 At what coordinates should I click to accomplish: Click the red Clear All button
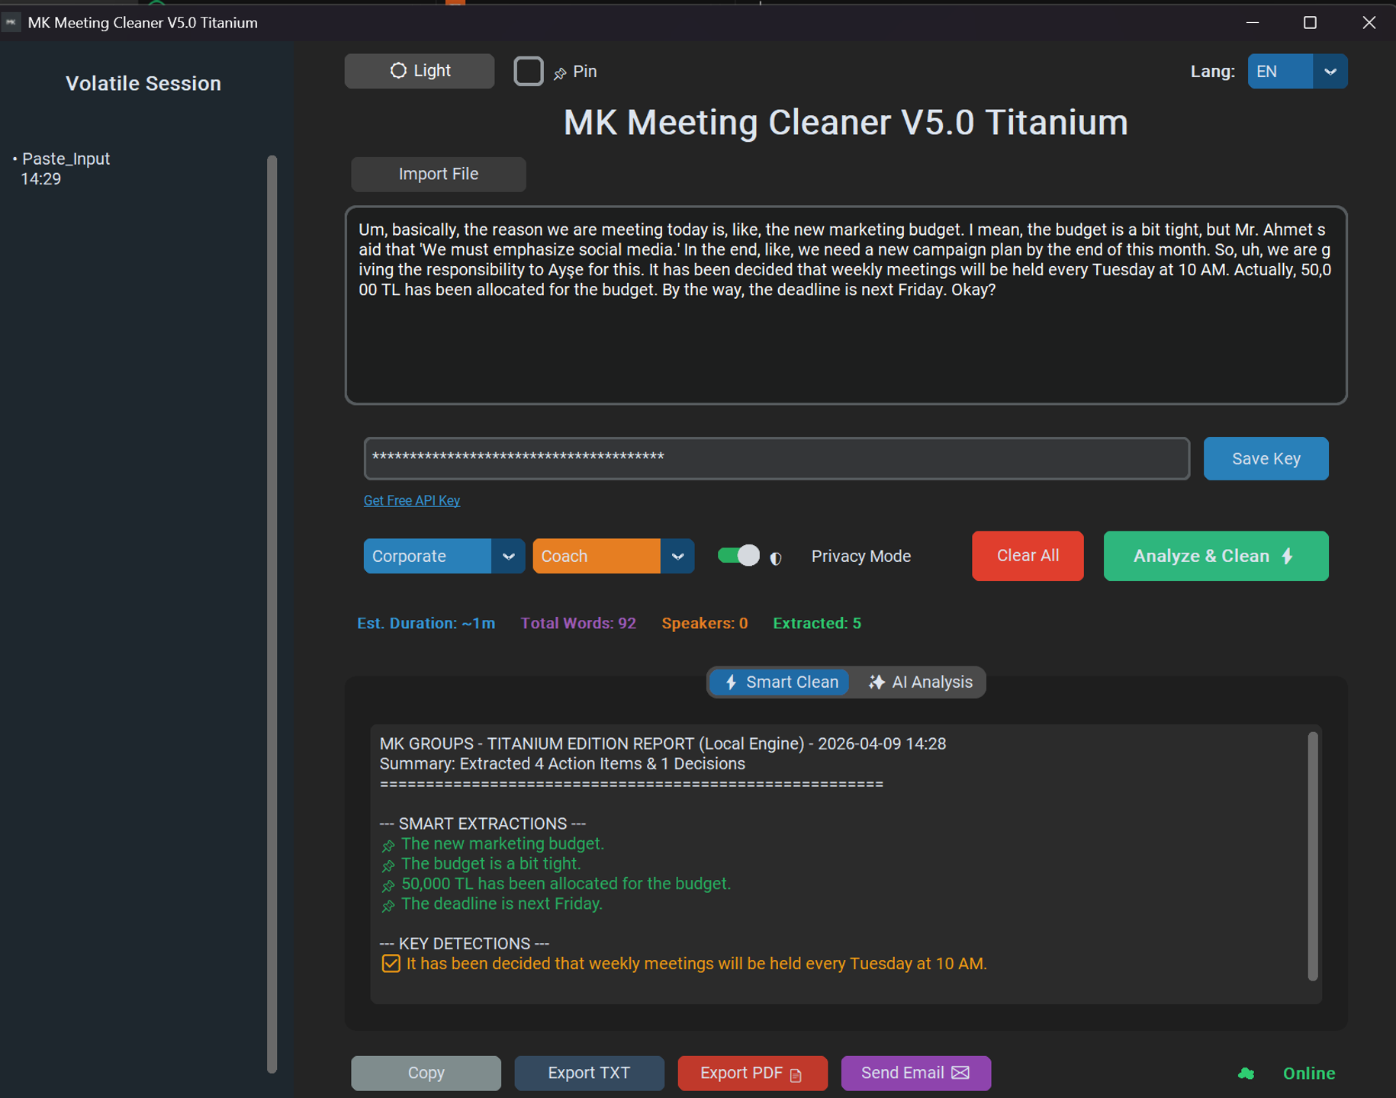coord(1028,556)
